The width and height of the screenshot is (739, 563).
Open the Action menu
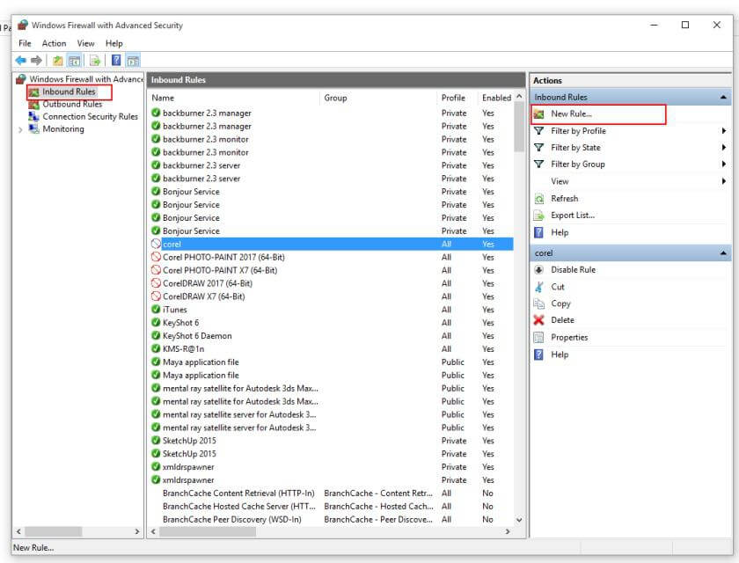coord(54,43)
